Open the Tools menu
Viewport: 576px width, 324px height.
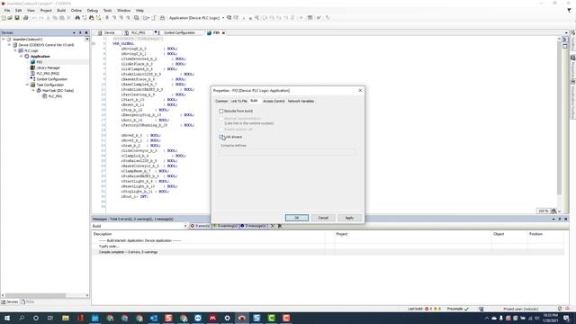point(108,10)
